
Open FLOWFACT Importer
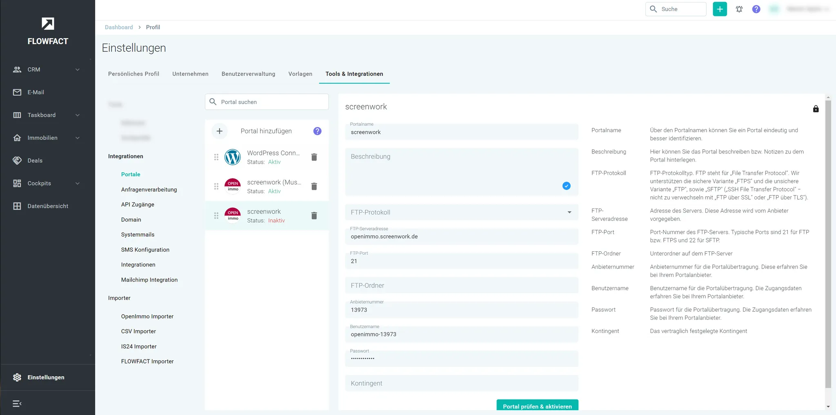(147, 362)
